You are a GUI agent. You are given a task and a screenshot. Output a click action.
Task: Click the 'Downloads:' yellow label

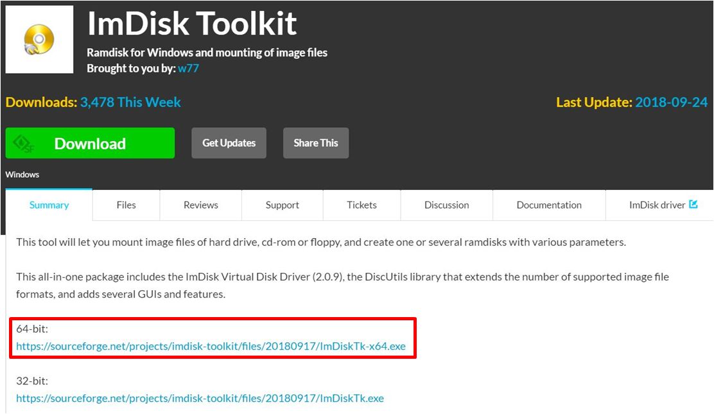42,102
